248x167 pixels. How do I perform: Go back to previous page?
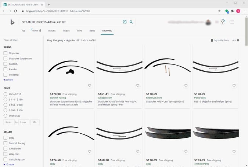coord(4,11)
